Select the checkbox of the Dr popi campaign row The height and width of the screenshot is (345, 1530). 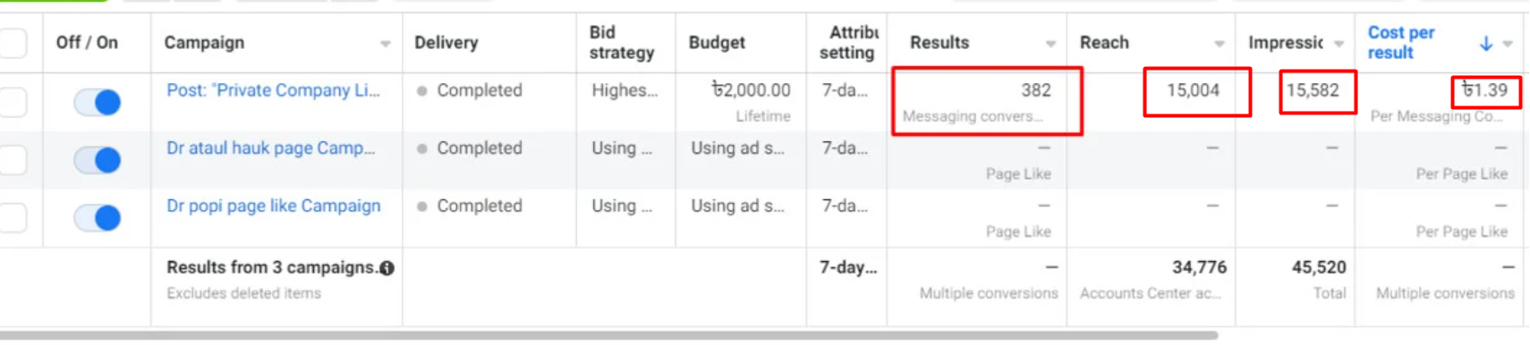pyautogui.click(x=13, y=217)
